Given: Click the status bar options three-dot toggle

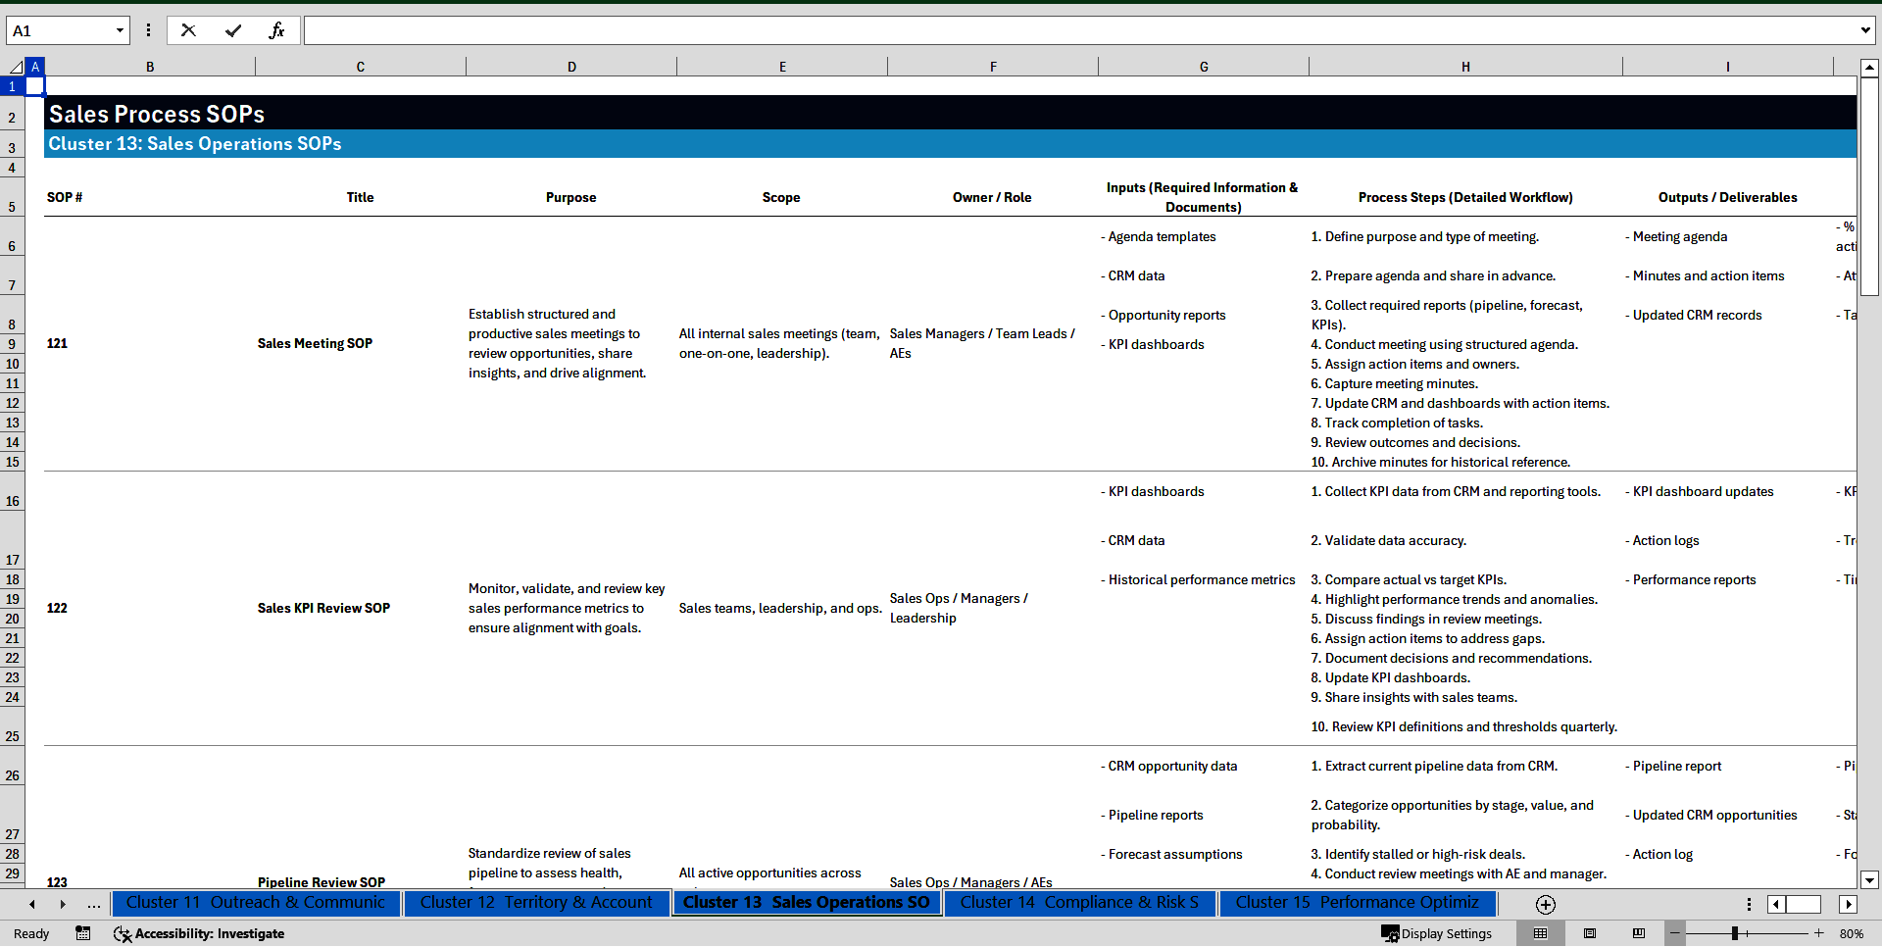Looking at the screenshot, I should pos(1749,904).
